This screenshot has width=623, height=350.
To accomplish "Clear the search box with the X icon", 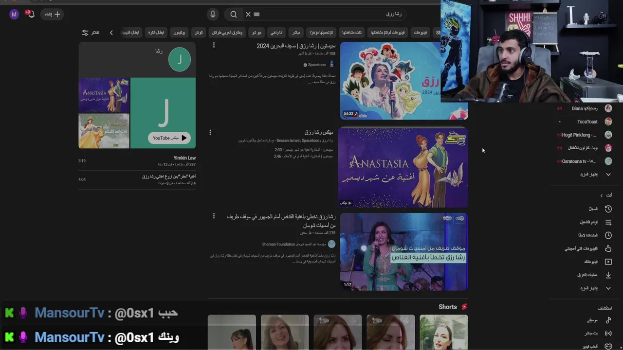I will [x=248, y=14].
